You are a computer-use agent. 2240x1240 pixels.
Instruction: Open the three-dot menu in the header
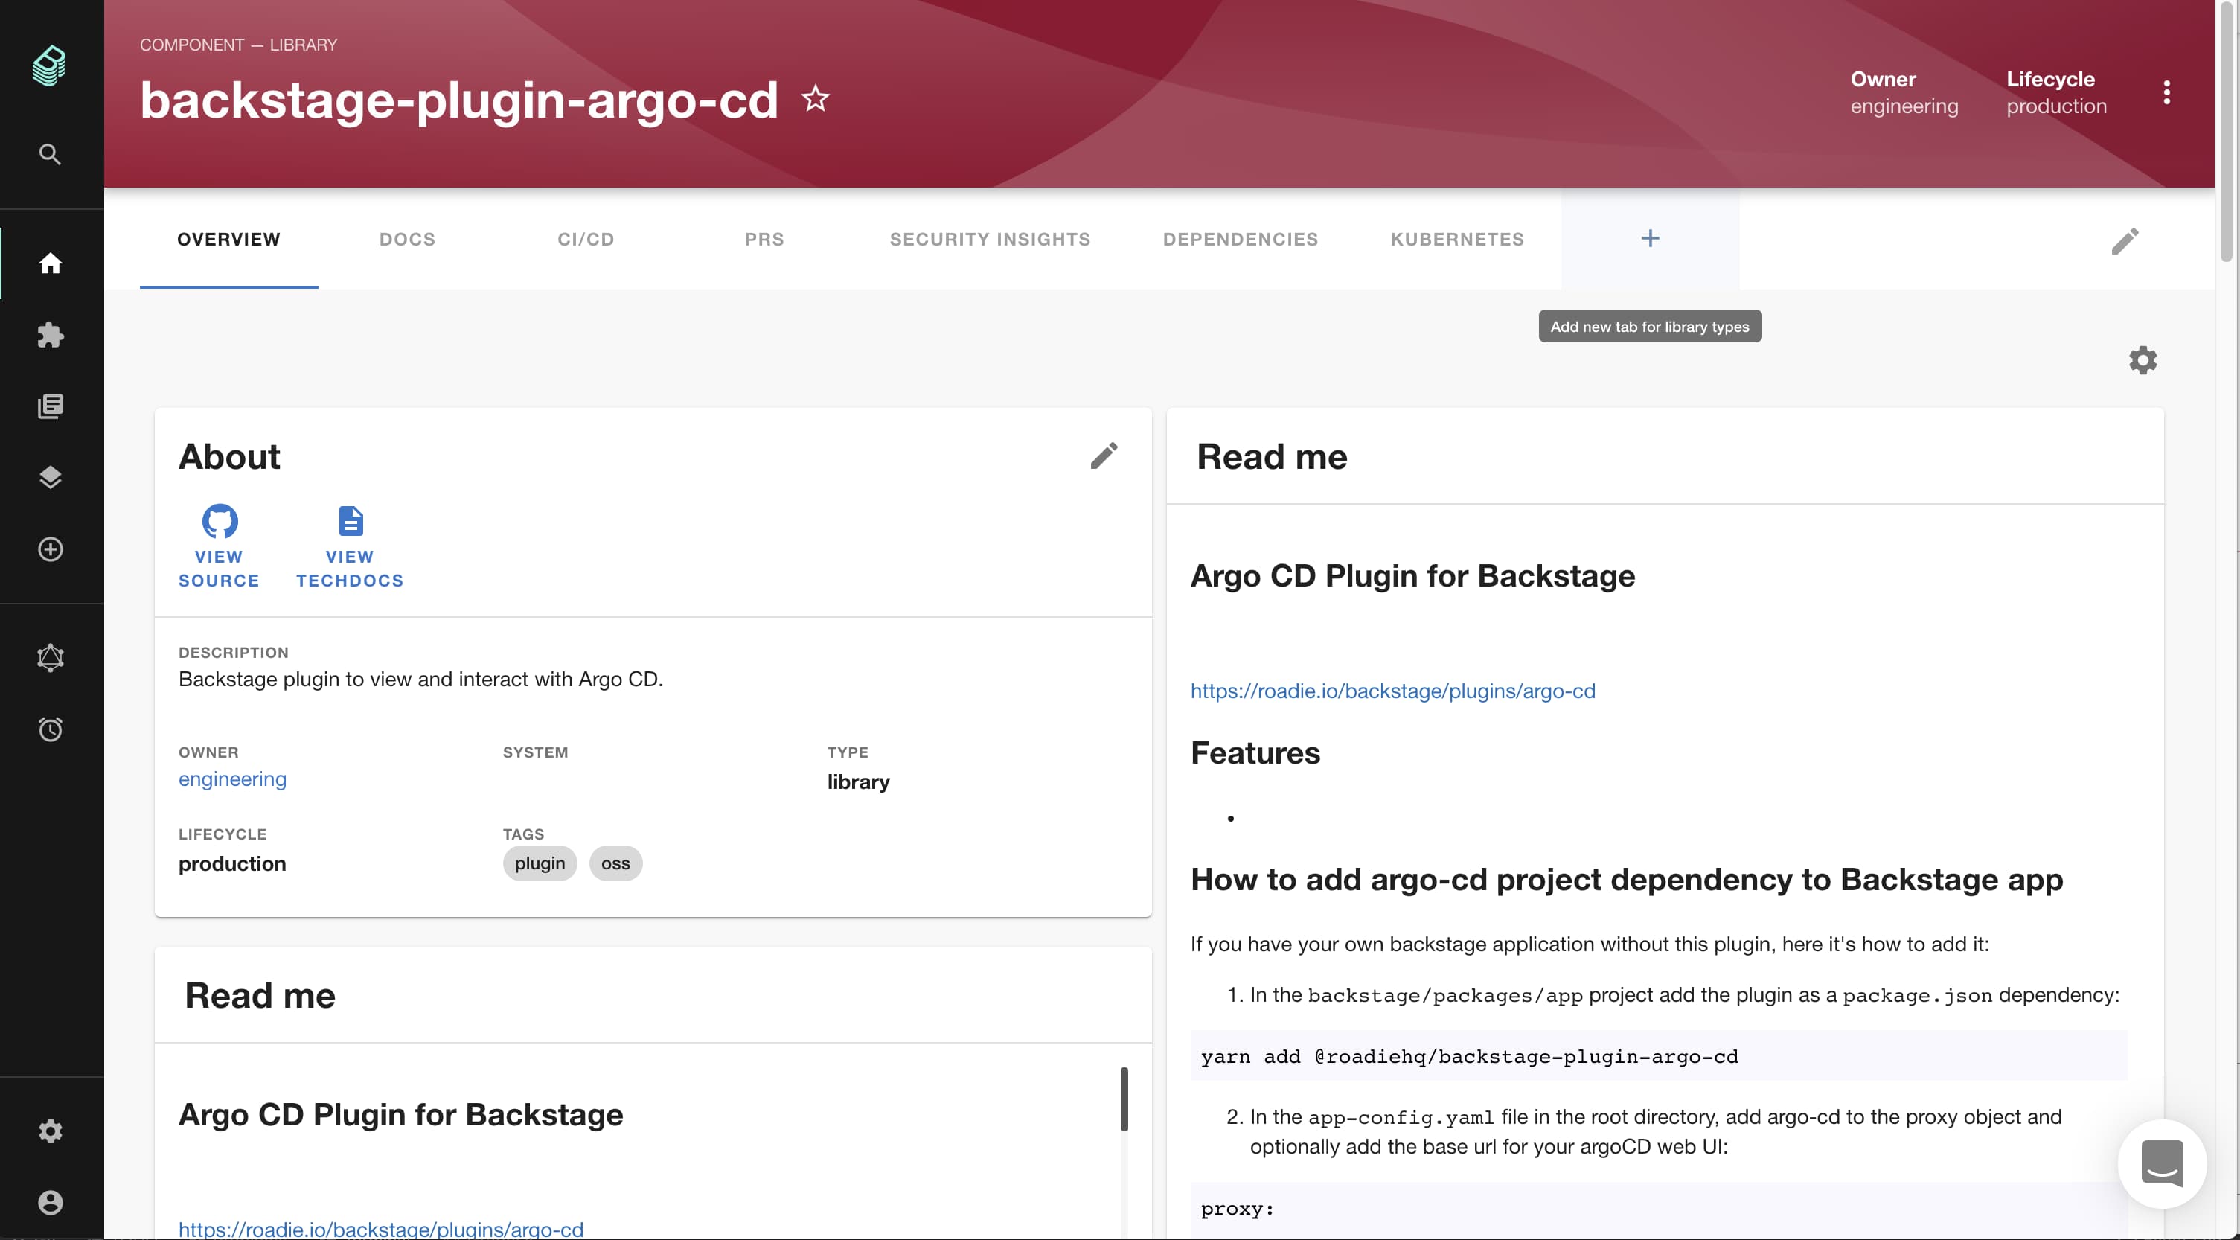(2166, 92)
